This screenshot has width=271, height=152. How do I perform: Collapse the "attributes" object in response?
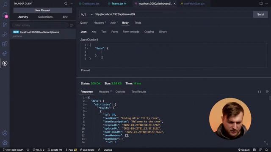86,105
